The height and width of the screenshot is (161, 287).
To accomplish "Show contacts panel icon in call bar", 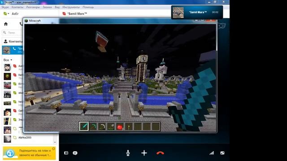I will pyautogui.click(x=66, y=153).
